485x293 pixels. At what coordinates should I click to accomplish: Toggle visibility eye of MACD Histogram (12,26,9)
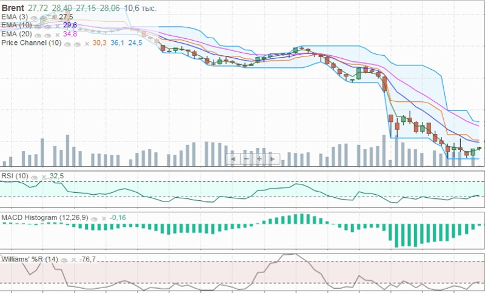[95, 220]
